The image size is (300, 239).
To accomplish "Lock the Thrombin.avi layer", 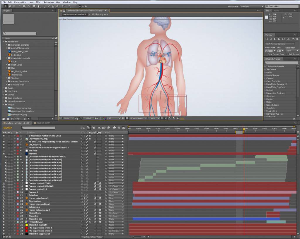I will [11, 222].
